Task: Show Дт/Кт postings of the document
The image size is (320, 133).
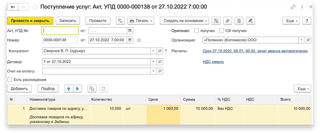Action: pos(120,21)
